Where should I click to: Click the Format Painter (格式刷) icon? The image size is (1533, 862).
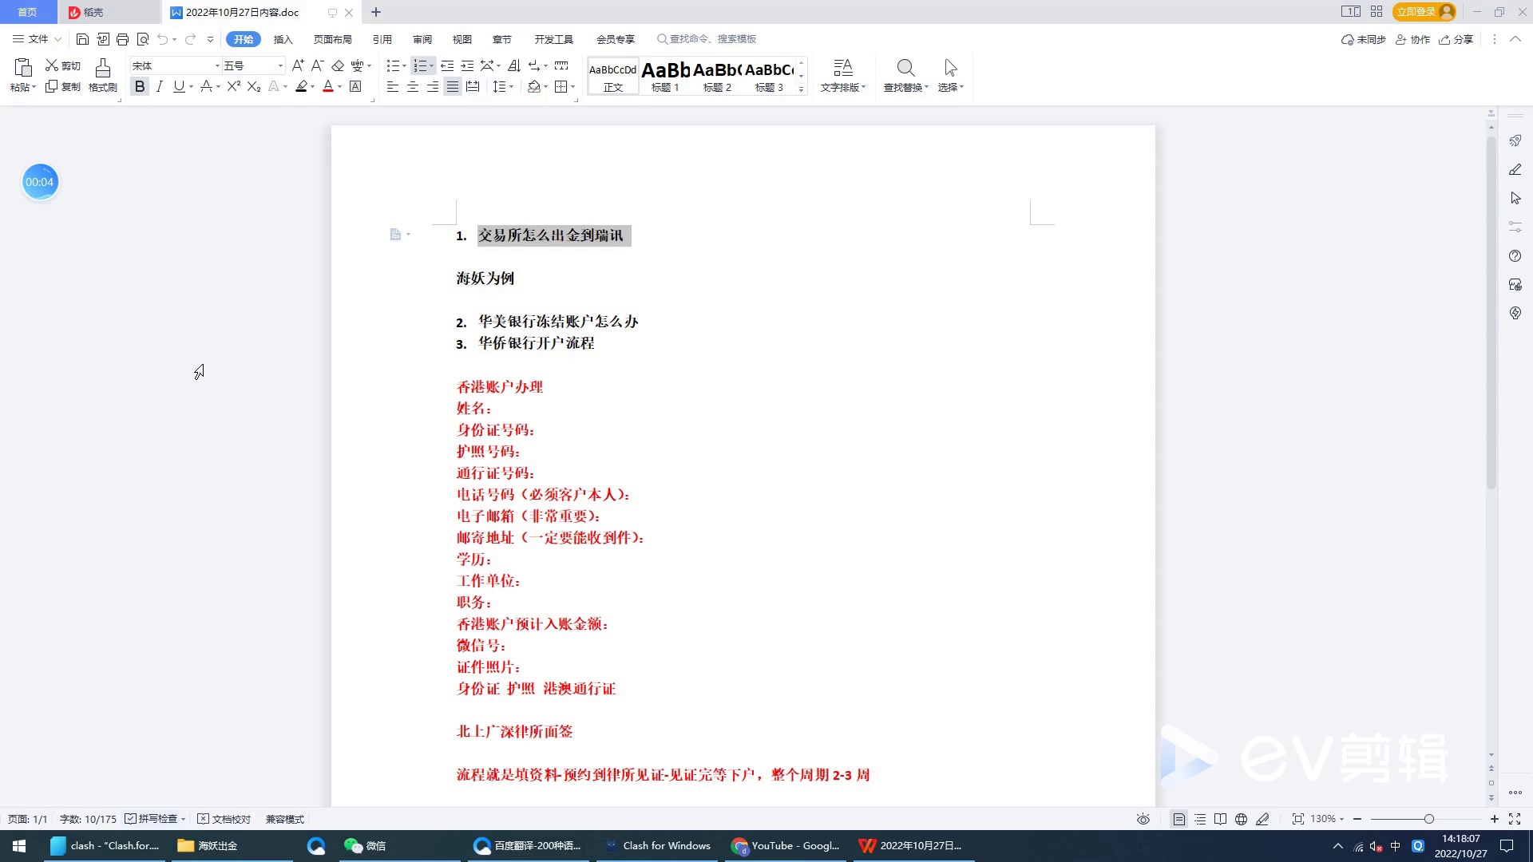point(102,69)
